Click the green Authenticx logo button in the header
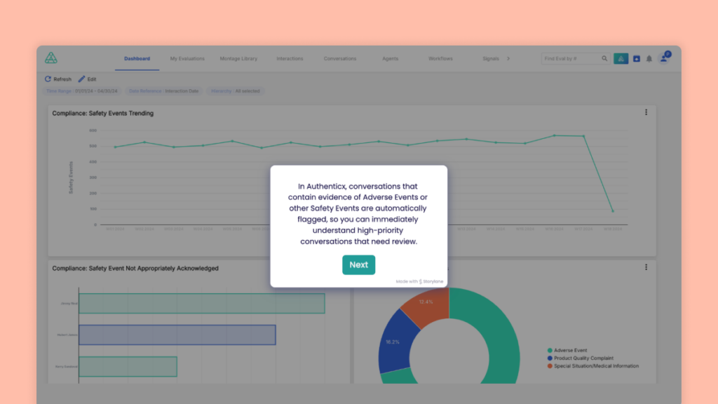This screenshot has height=404, width=718. coord(621,59)
